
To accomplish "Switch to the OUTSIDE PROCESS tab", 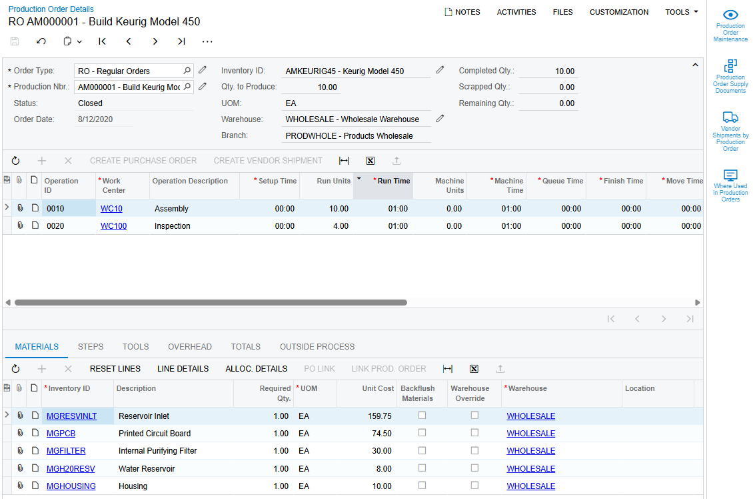I will point(317,347).
